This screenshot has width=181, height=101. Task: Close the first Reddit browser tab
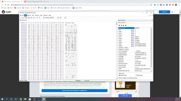coord(22,2)
